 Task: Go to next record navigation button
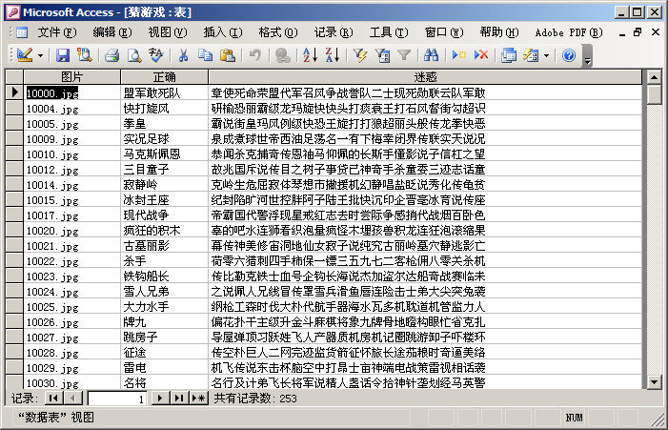pyautogui.click(x=160, y=399)
